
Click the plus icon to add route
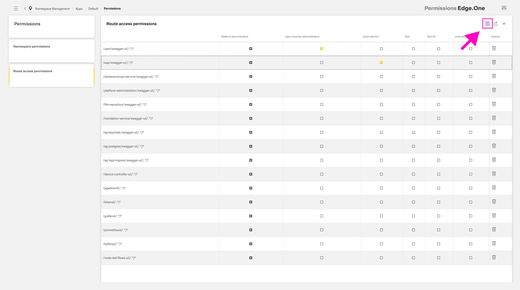point(504,24)
